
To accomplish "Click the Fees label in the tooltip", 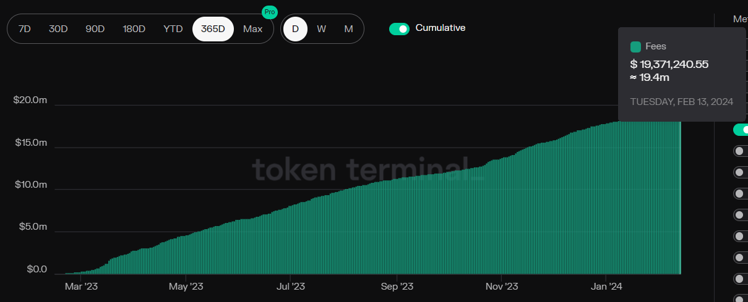I will 656,47.
